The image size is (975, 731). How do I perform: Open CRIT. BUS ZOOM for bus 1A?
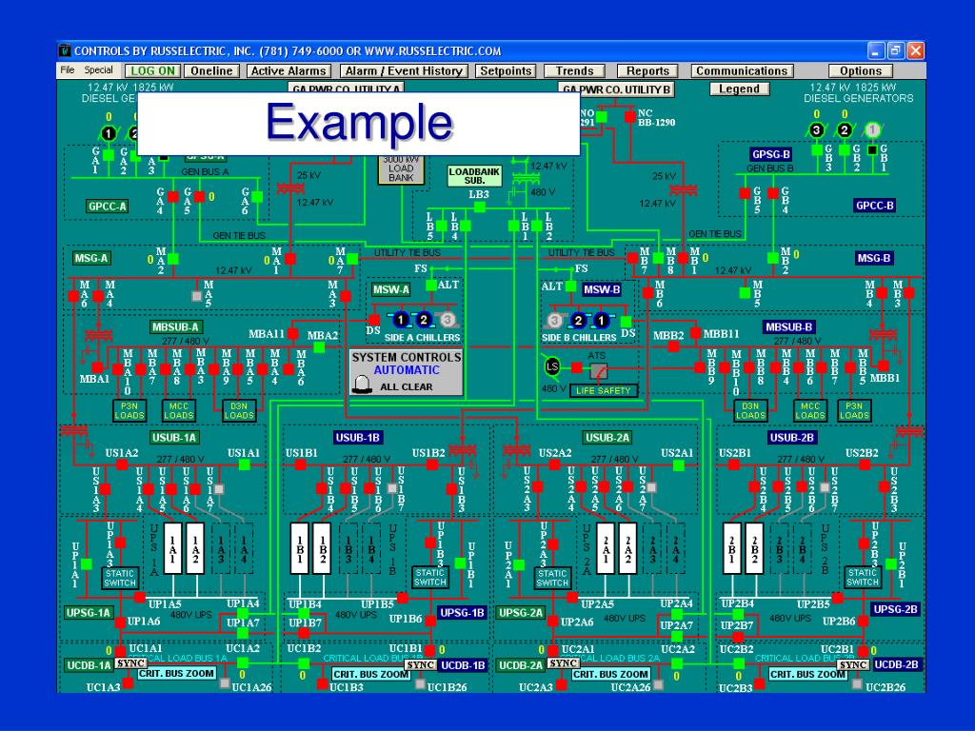click(176, 673)
